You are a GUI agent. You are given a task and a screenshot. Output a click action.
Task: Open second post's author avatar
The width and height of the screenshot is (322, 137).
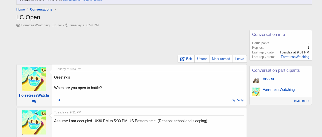[x=34, y=122]
